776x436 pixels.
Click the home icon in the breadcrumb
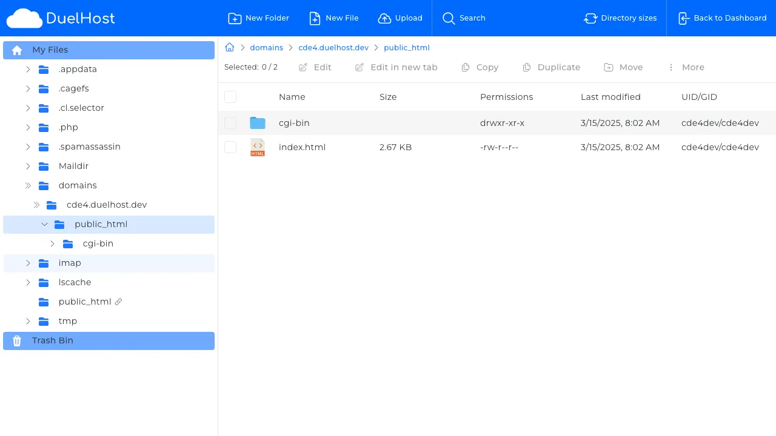229,47
